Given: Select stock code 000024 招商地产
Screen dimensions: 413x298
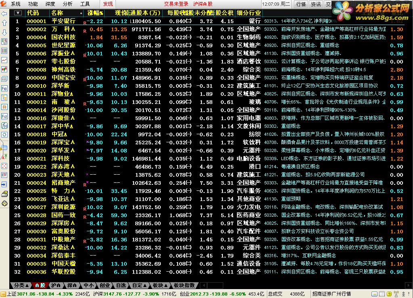Looking at the screenshot, I should [211, 183].
